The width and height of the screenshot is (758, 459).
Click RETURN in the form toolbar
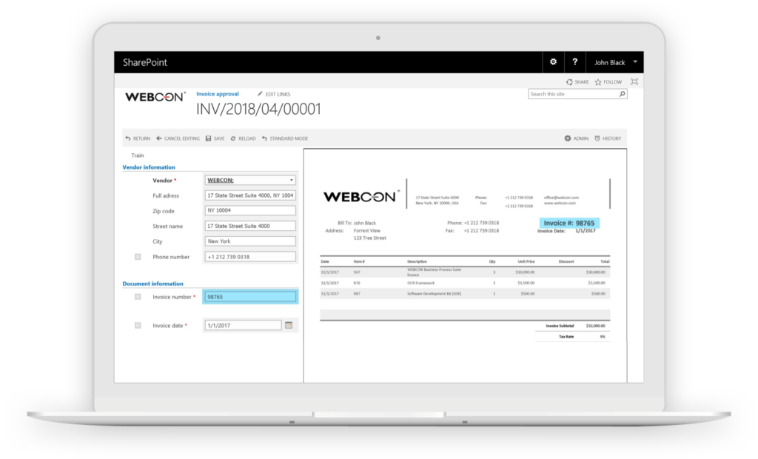[138, 138]
